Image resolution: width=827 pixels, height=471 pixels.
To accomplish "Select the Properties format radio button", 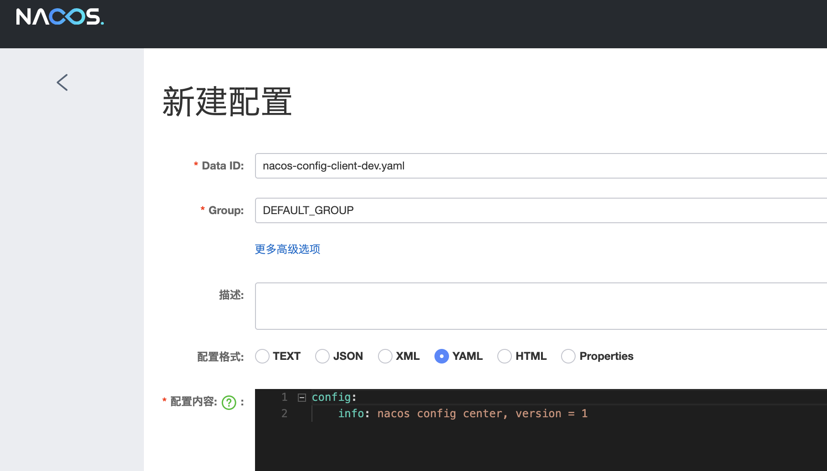I will (568, 356).
